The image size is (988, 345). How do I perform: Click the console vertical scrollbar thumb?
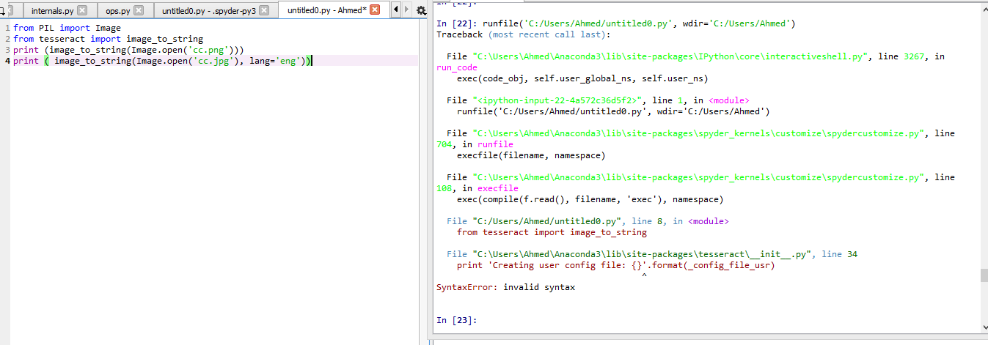[x=984, y=275]
